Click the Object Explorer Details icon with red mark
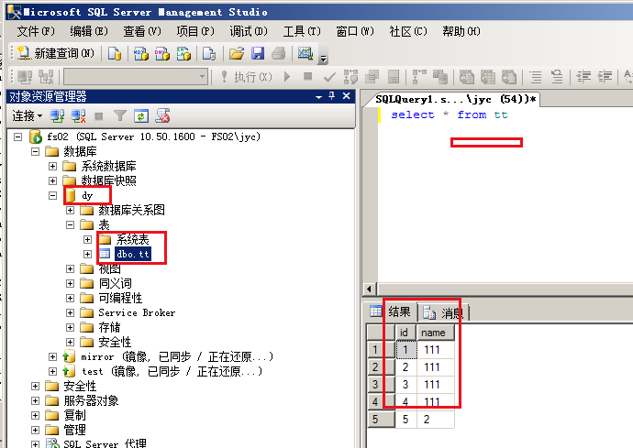 click(162, 116)
